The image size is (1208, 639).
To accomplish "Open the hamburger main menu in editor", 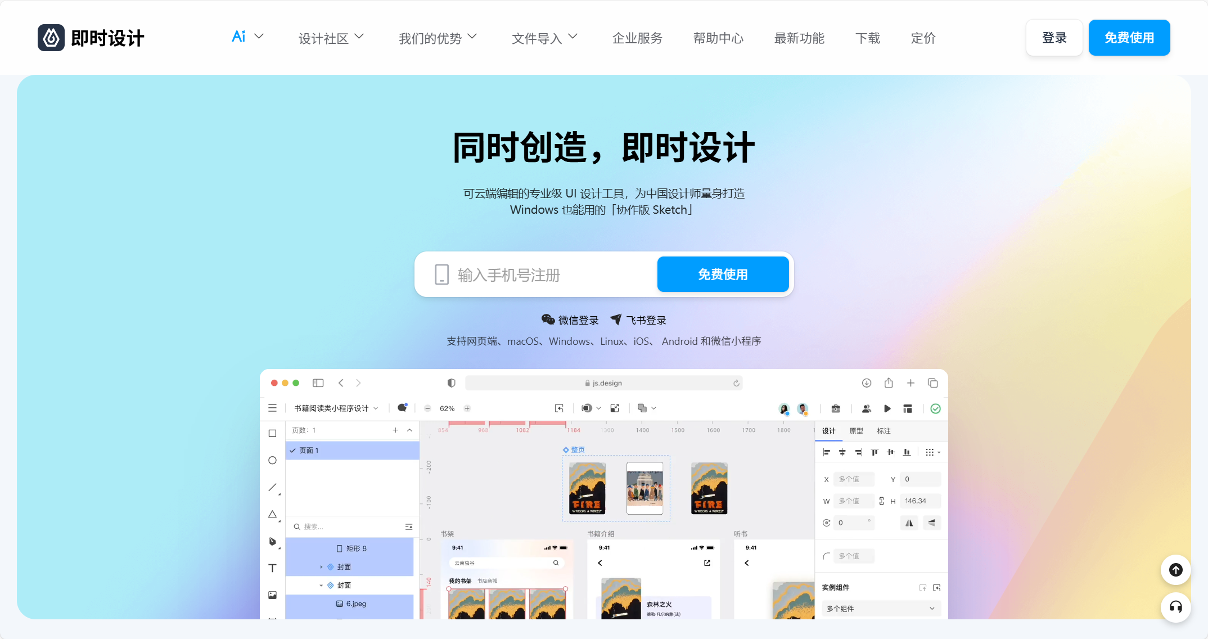I will point(272,408).
